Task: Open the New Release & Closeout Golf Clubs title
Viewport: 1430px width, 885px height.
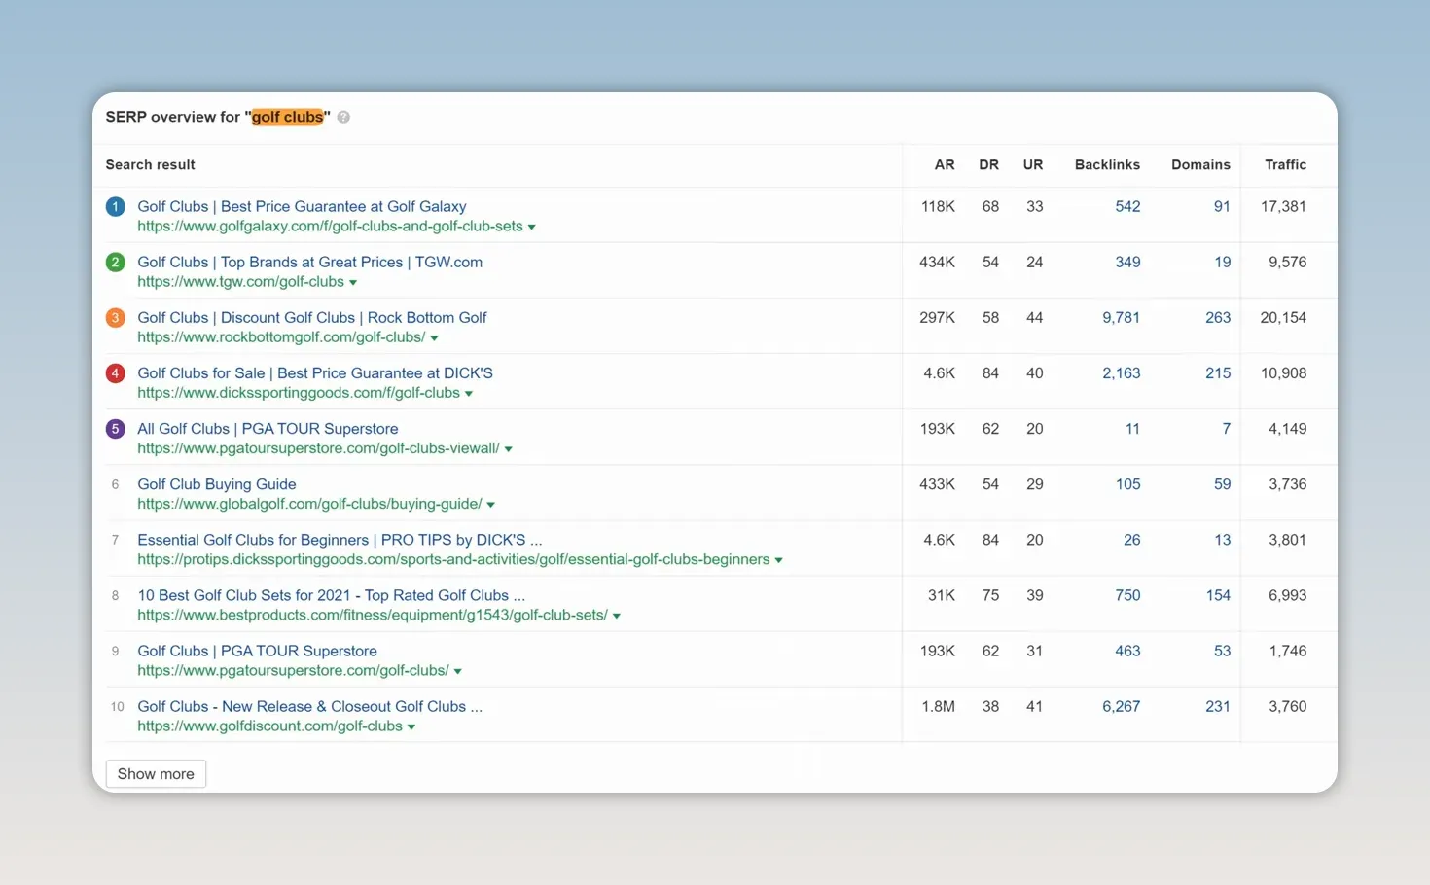Action: pos(309,705)
